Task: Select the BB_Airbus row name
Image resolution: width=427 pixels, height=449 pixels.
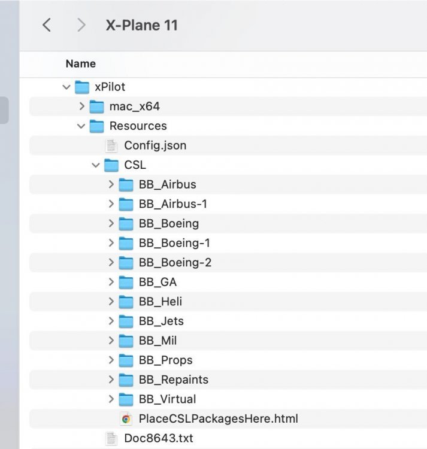Action: [168, 184]
